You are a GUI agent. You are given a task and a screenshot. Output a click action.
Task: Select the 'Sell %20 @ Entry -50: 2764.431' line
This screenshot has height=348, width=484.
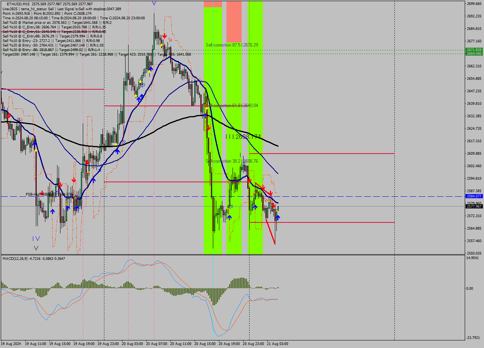click(x=53, y=45)
